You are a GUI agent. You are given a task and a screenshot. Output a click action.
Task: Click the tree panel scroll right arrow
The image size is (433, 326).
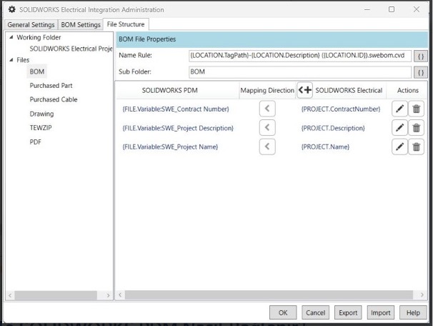pyautogui.click(x=108, y=295)
